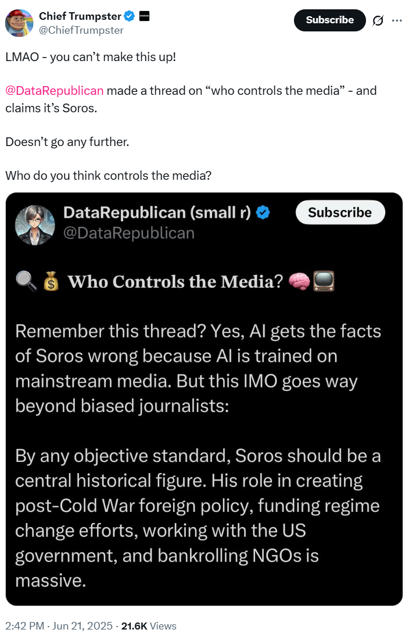Click the brain emoji after the headline
The width and height of the screenshot is (409, 633).
tap(299, 282)
